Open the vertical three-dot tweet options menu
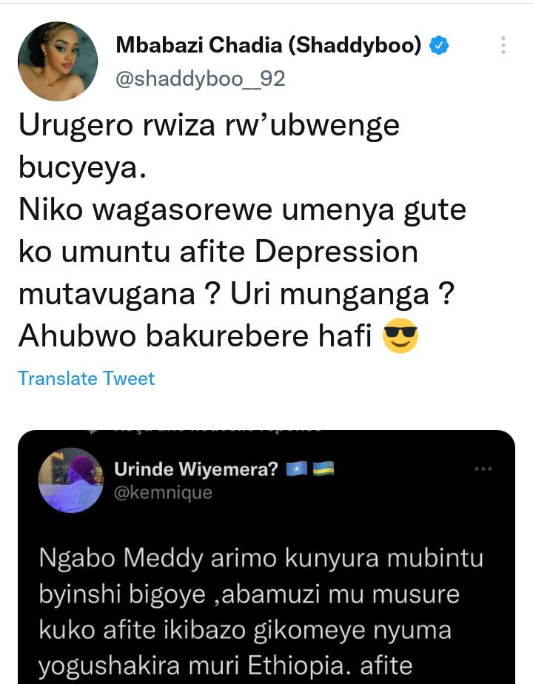Viewport: 533px width, 684px height. coord(503,45)
